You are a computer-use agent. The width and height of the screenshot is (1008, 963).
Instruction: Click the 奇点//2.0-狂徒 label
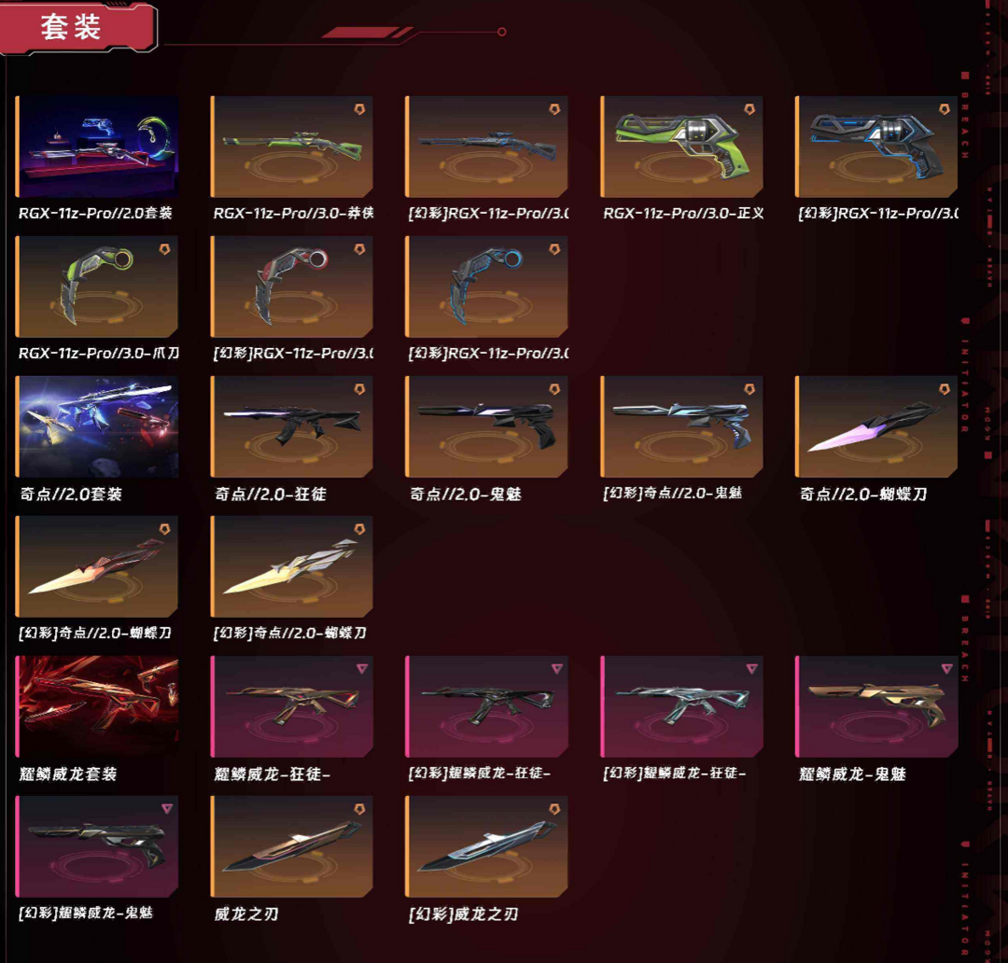(271, 494)
